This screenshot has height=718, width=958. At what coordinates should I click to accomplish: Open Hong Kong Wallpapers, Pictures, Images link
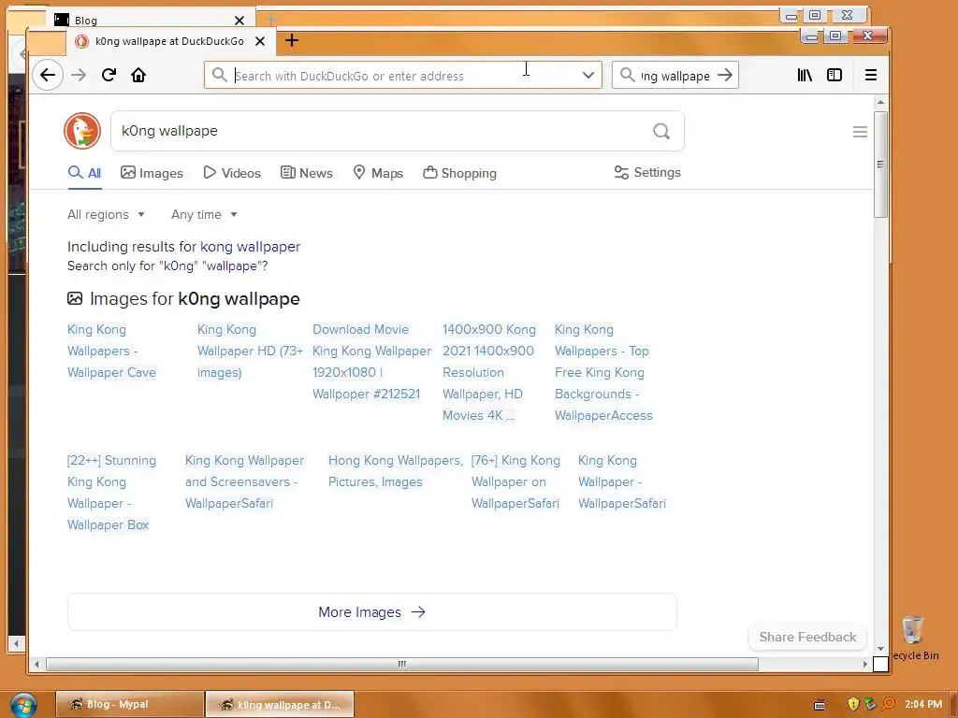(x=396, y=471)
